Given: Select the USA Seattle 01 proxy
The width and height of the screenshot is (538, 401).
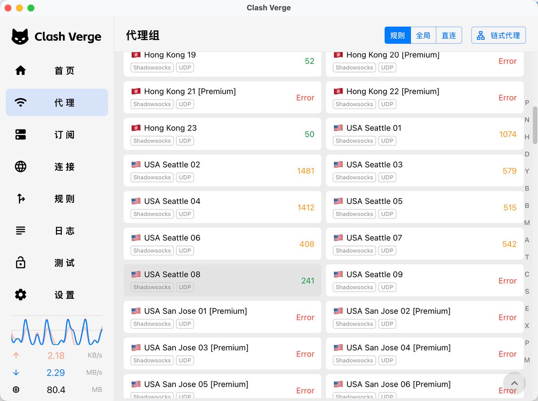Looking at the screenshot, I should coord(425,134).
